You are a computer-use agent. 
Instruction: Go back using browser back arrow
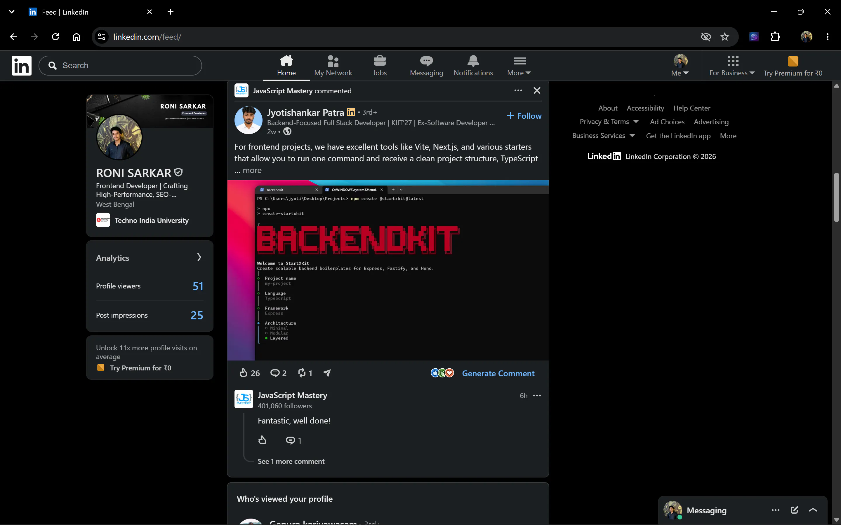coord(13,37)
